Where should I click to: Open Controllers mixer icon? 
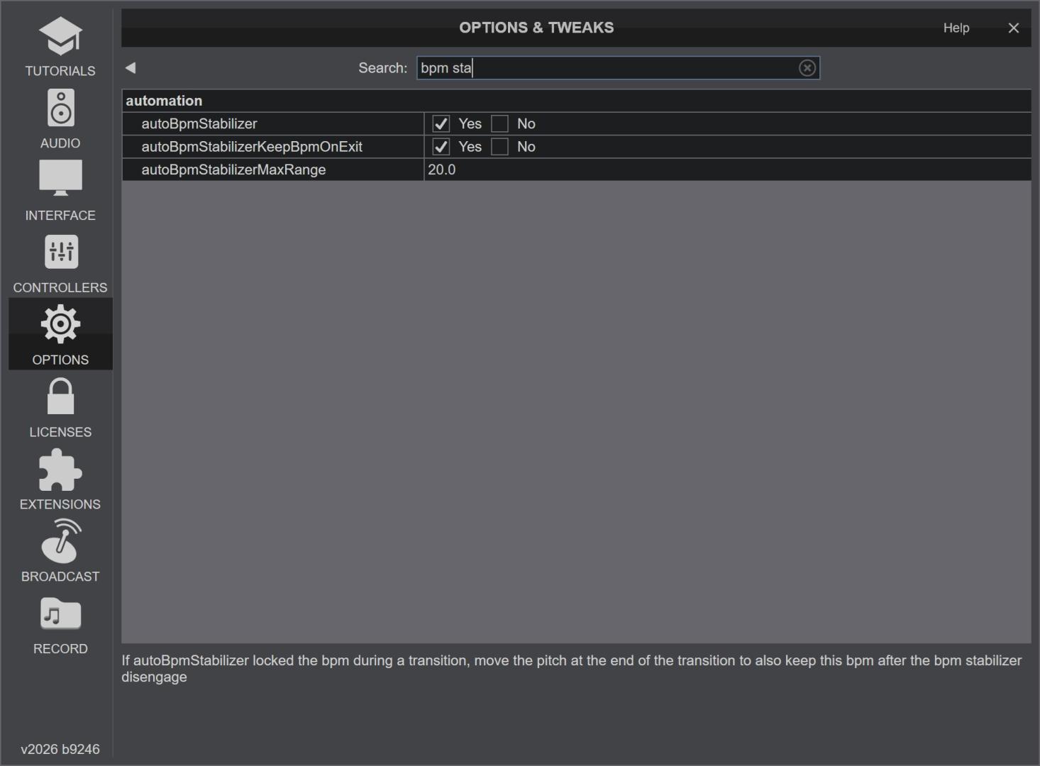tap(61, 252)
